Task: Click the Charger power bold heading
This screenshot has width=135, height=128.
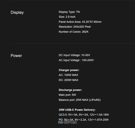Action: pyautogui.click(x=69, y=70)
